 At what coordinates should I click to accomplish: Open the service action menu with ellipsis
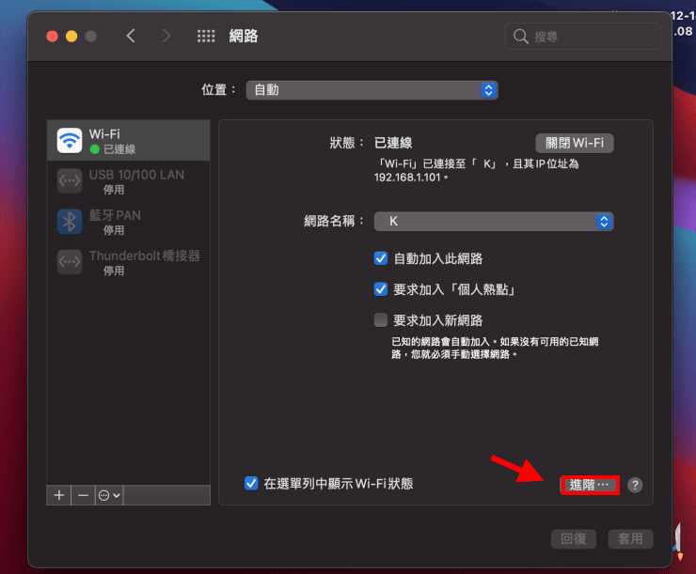point(109,495)
